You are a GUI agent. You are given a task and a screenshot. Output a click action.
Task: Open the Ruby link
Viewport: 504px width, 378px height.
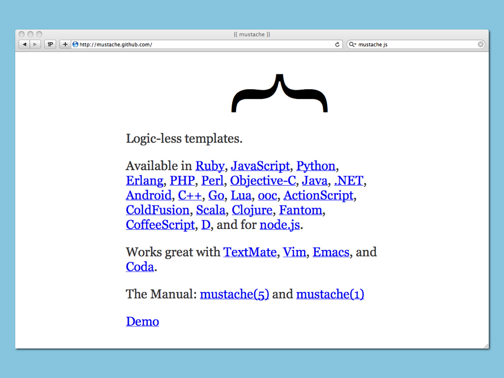(210, 166)
